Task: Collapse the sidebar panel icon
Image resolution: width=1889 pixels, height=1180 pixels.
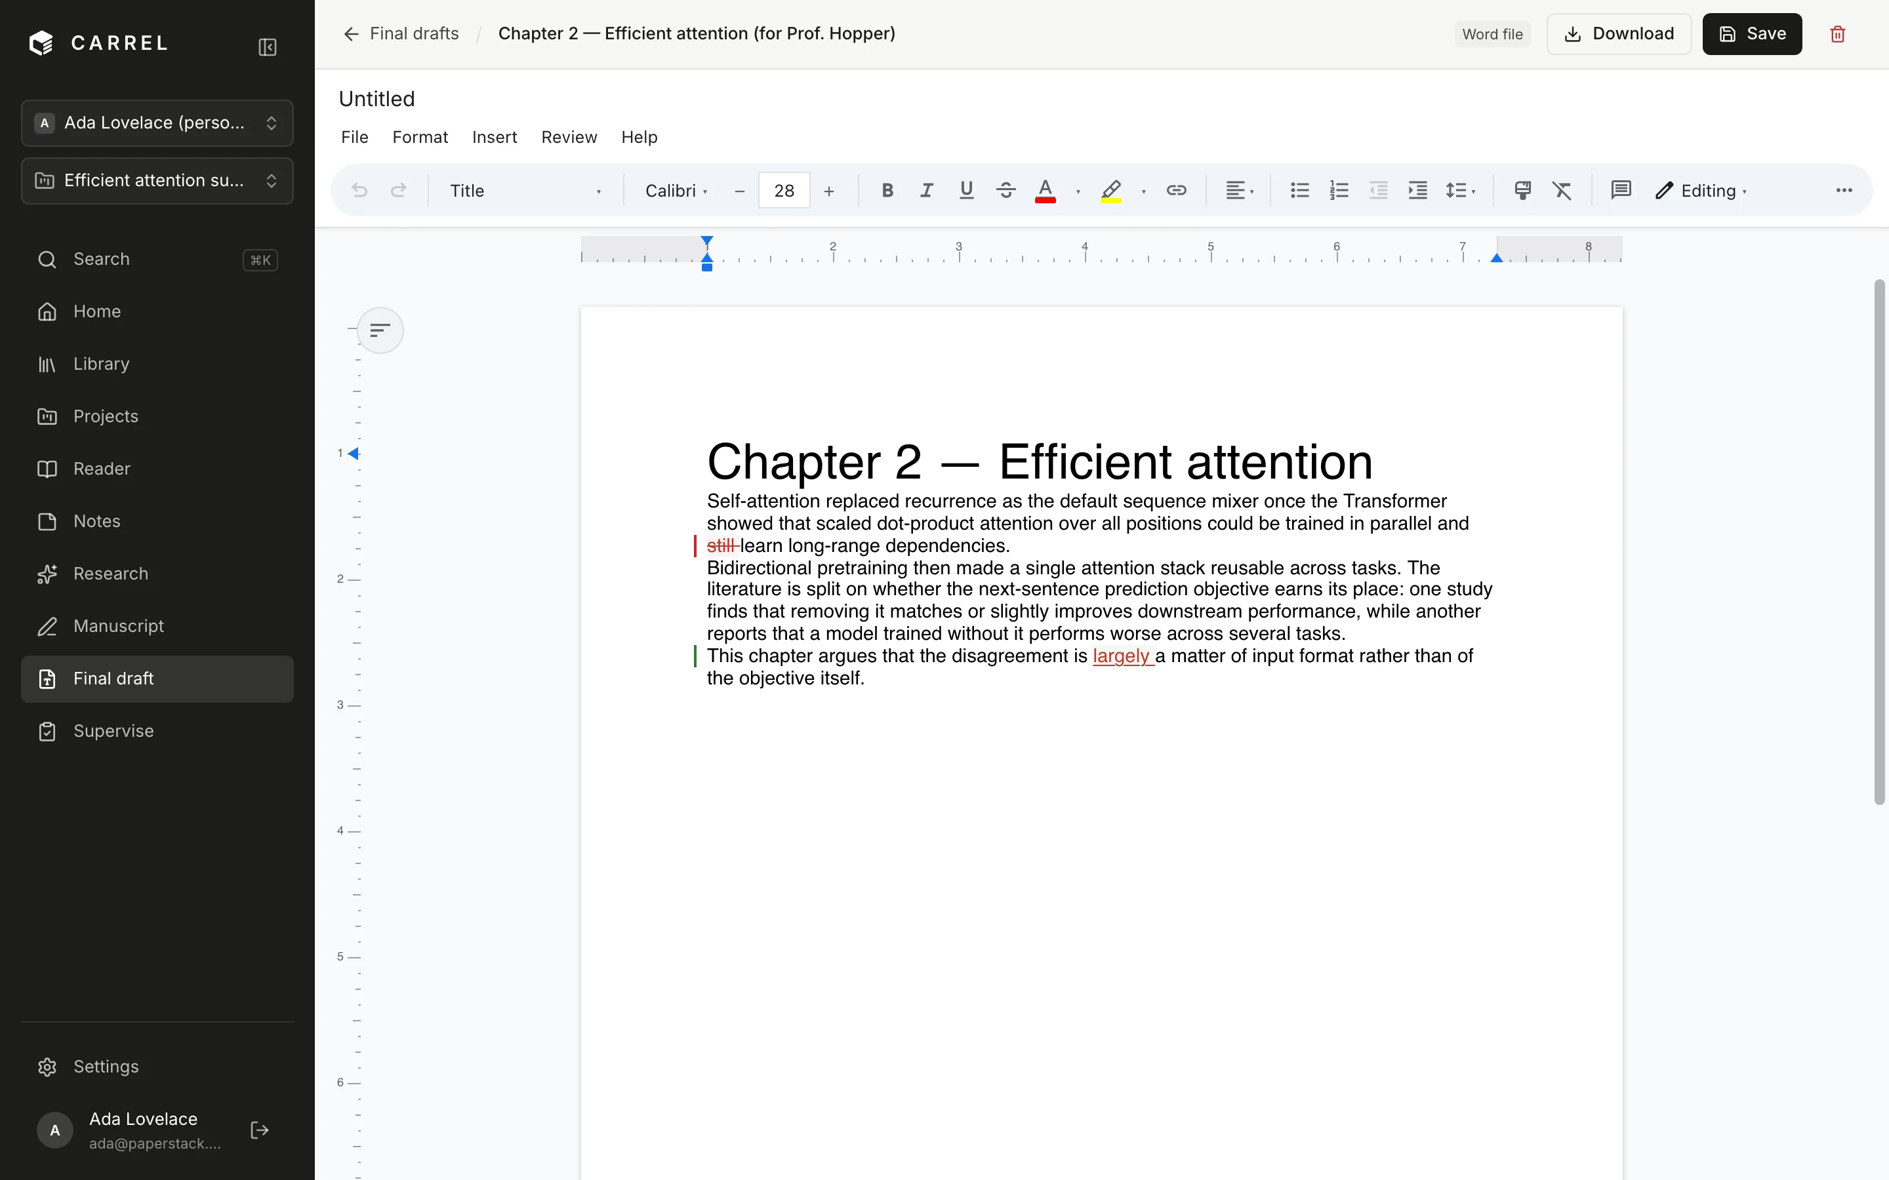Action: (268, 47)
